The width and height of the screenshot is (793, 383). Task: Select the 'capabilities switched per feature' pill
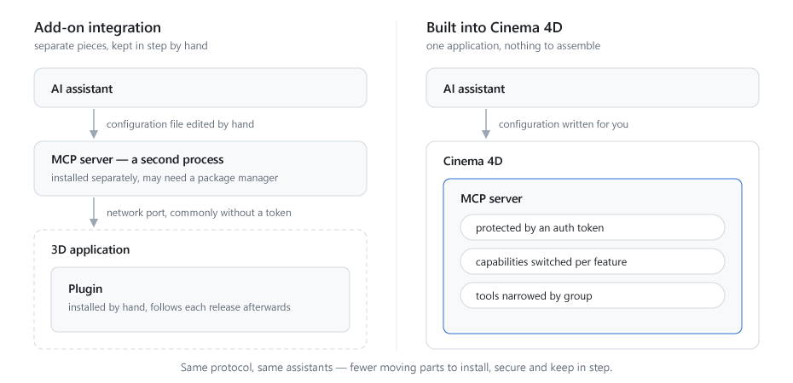point(593,262)
